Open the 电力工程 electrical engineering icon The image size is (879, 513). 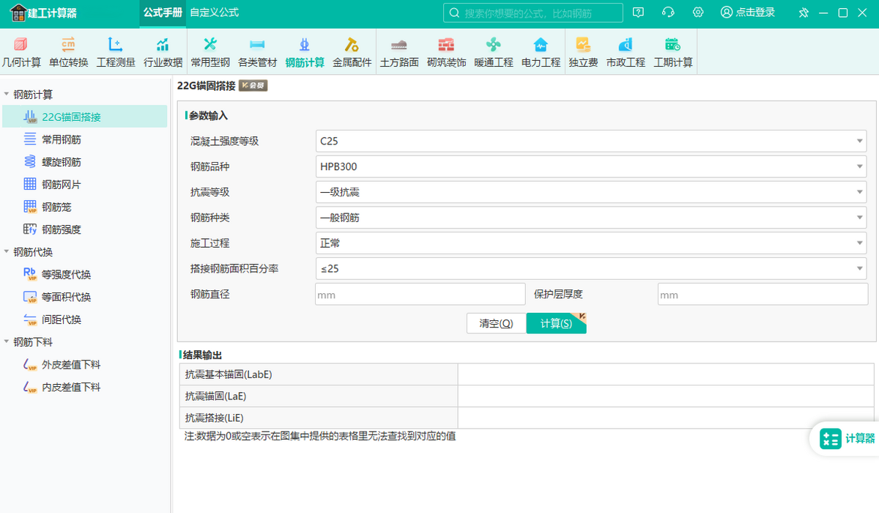click(x=541, y=45)
